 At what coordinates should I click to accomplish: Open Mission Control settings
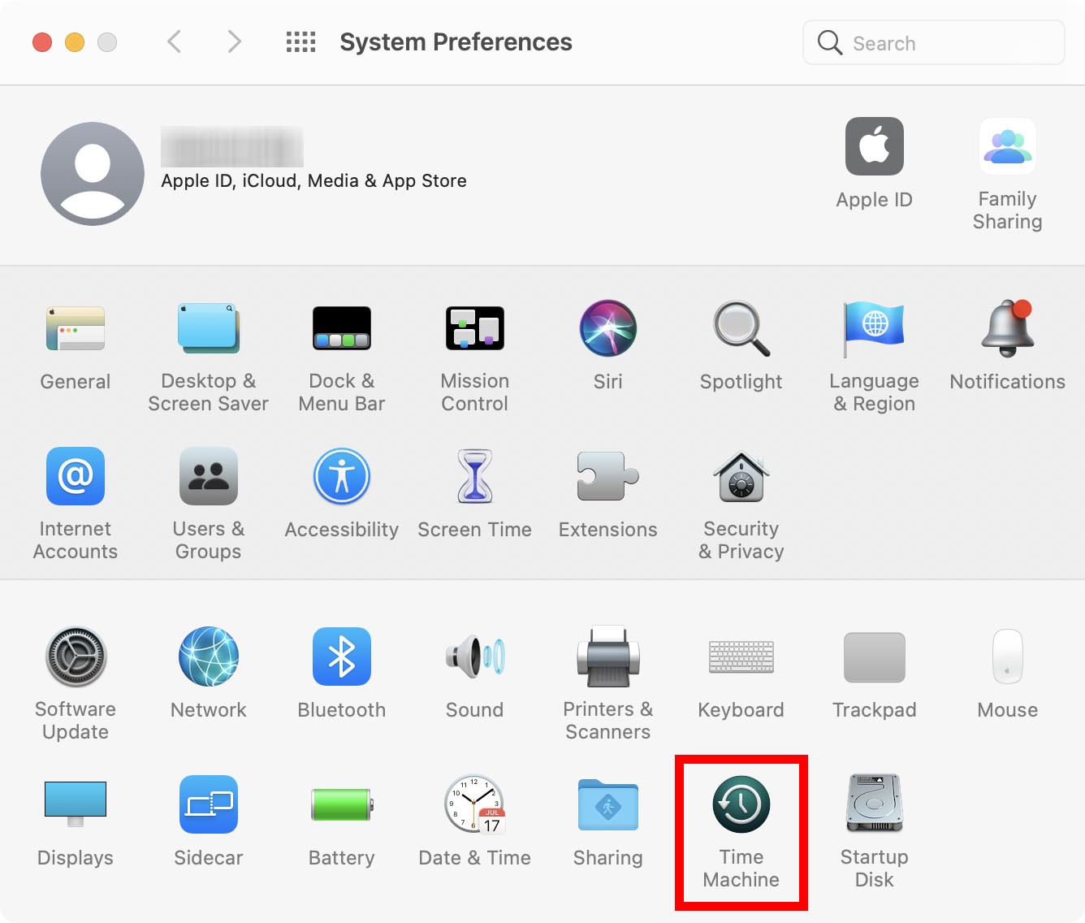pyautogui.click(x=474, y=328)
